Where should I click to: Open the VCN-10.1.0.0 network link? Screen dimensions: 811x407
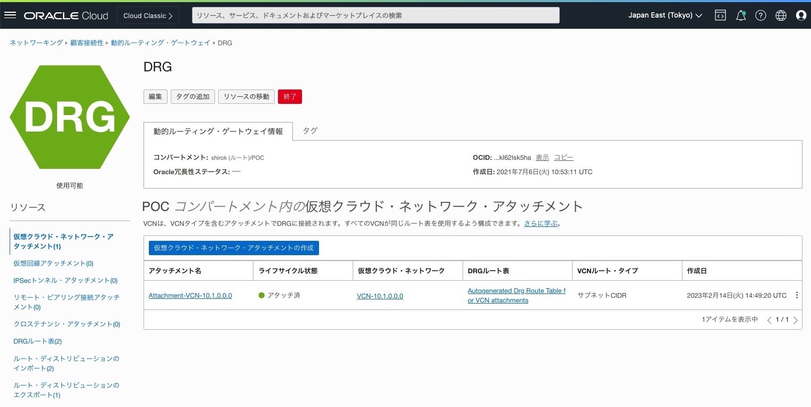pyautogui.click(x=380, y=296)
